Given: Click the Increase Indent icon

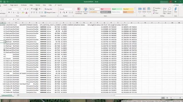Looking at the screenshot, I should click(x=42, y=12).
